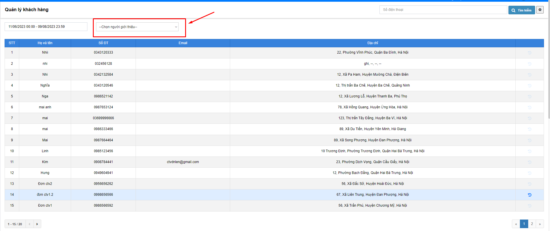Click the restore icon for Linh row
The height and width of the screenshot is (231, 550).
coord(530,151)
